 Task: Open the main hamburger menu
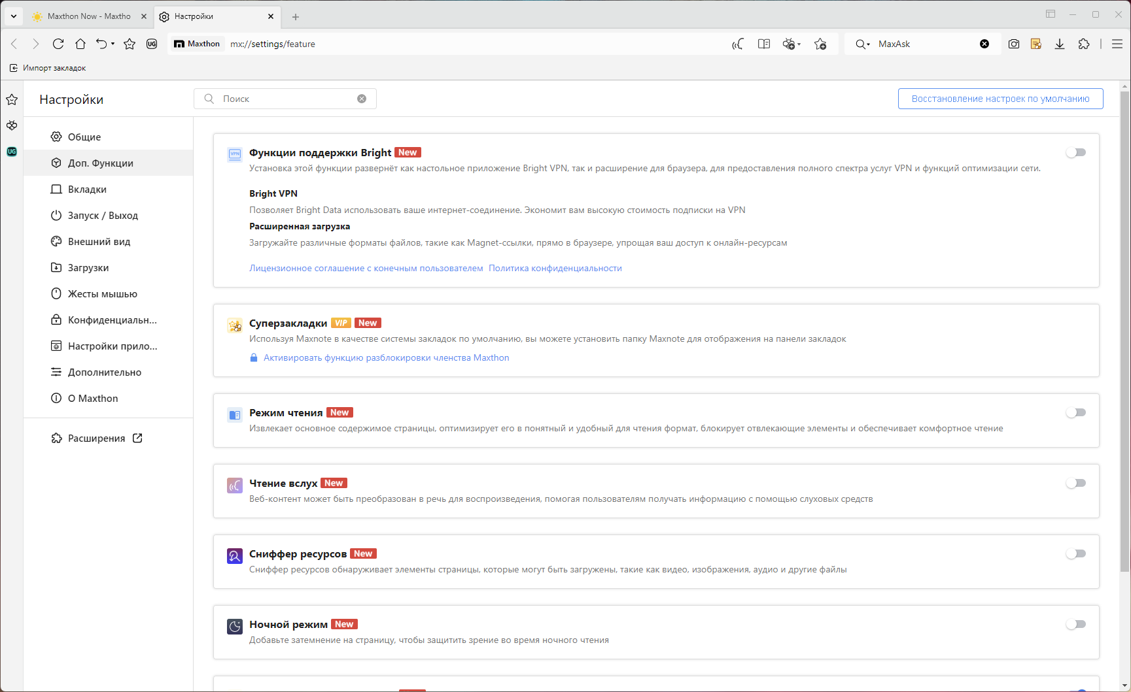click(1117, 44)
